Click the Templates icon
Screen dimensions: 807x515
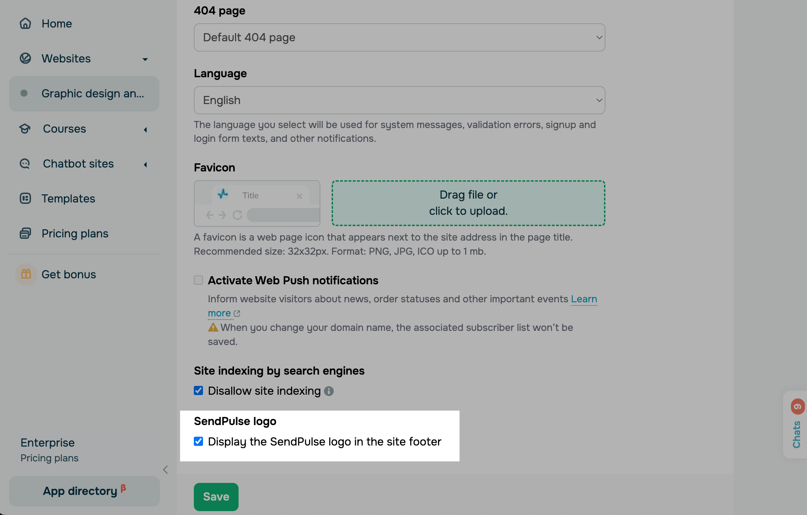[25, 199]
